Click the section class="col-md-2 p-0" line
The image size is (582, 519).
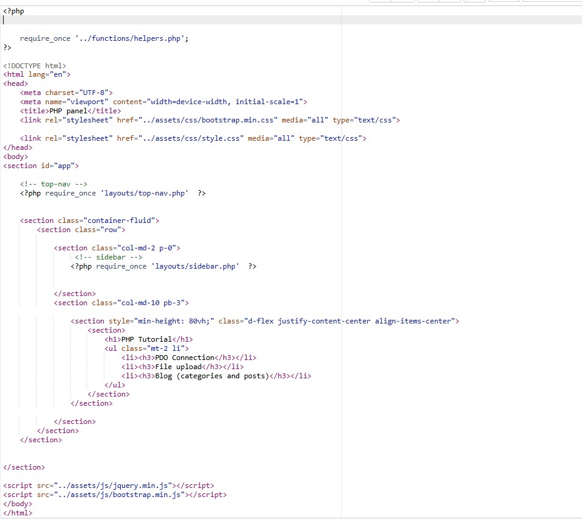point(117,248)
